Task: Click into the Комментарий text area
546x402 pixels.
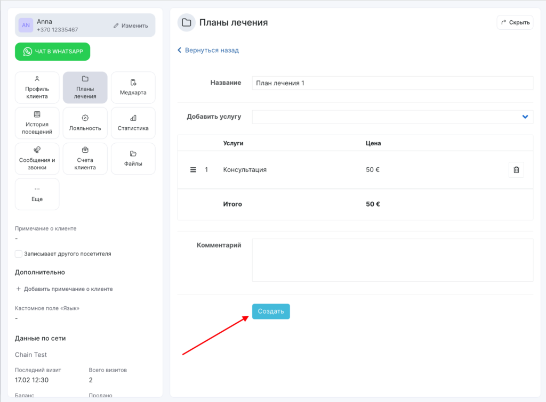Action: 392,260
